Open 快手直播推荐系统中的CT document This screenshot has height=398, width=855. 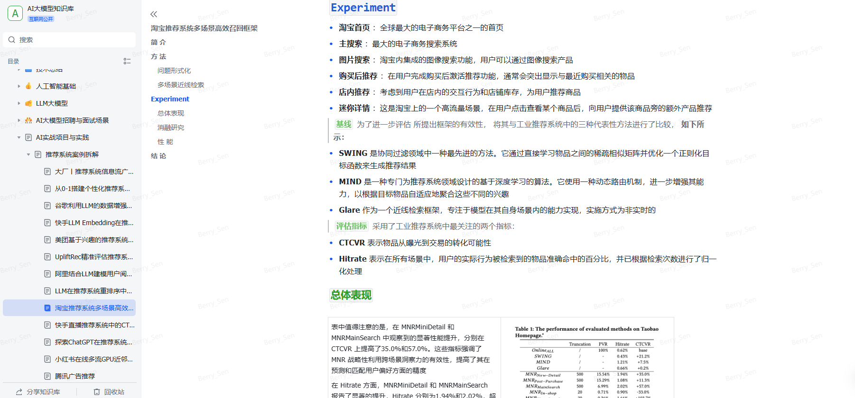[95, 325]
